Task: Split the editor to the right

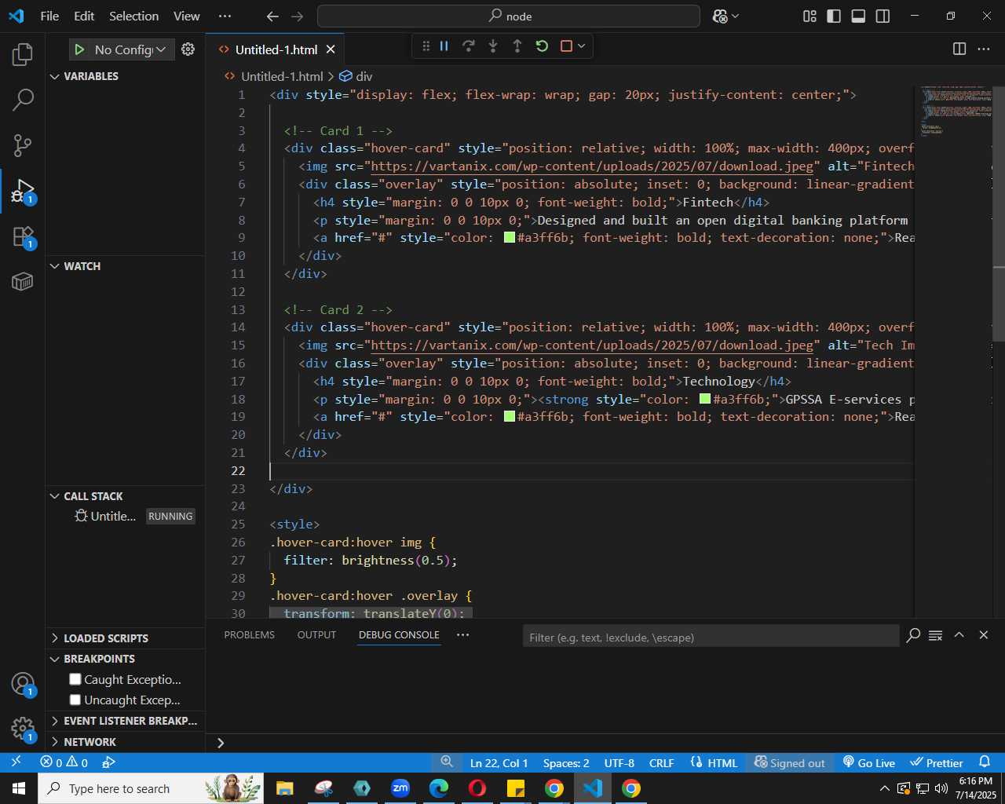Action: (x=959, y=49)
